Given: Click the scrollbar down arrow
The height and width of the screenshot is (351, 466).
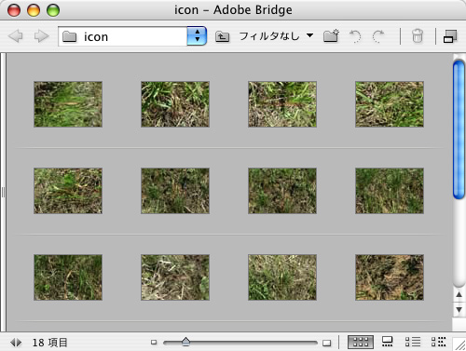Looking at the screenshot, I should point(459,310).
